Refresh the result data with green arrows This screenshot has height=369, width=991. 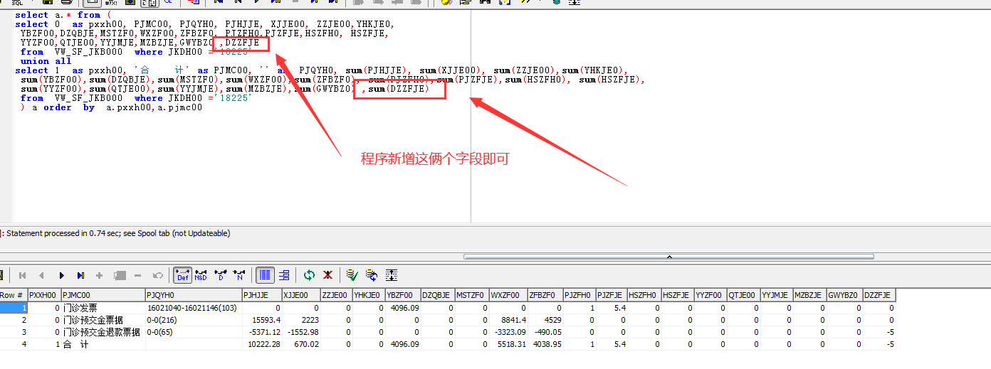pyautogui.click(x=309, y=275)
